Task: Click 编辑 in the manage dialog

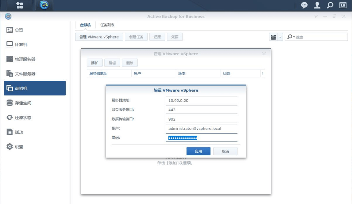Action: click(x=112, y=63)
